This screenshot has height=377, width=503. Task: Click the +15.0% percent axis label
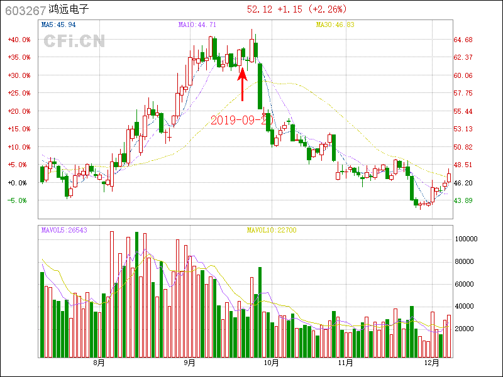coord(19,129)
